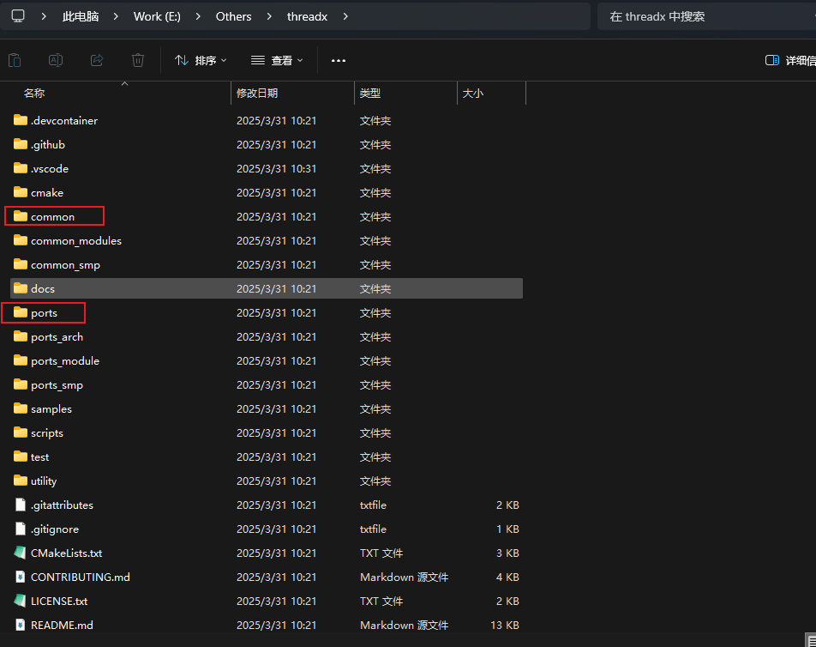816x647 pixels.
Task: Go to 此电脑 in the breadcrumb
Action: (81, 16)
